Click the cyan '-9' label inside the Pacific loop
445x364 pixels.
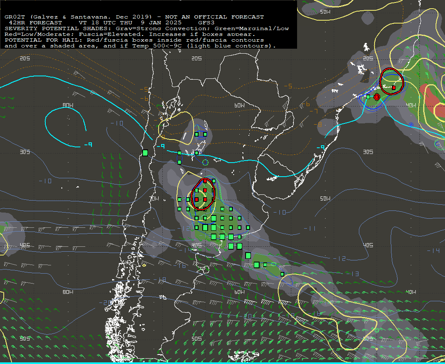[88, 145]
